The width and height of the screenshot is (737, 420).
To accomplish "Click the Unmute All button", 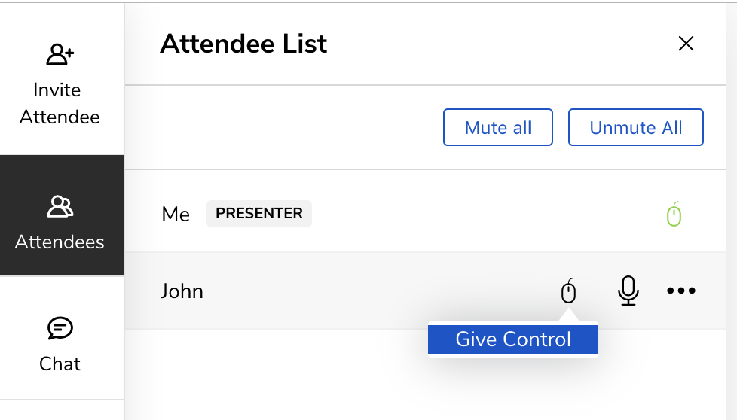I will 635,128.
